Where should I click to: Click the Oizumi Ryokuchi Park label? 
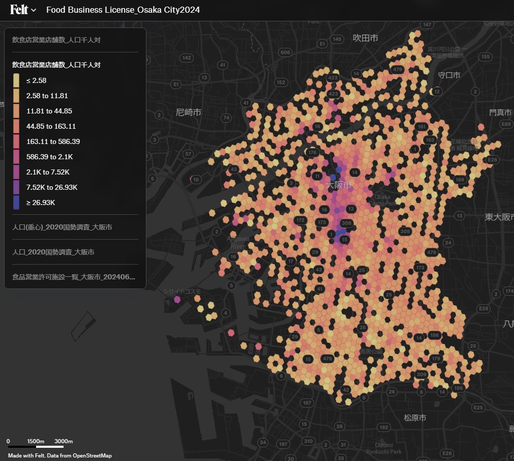pyautogui.click(x=384, y=448)
